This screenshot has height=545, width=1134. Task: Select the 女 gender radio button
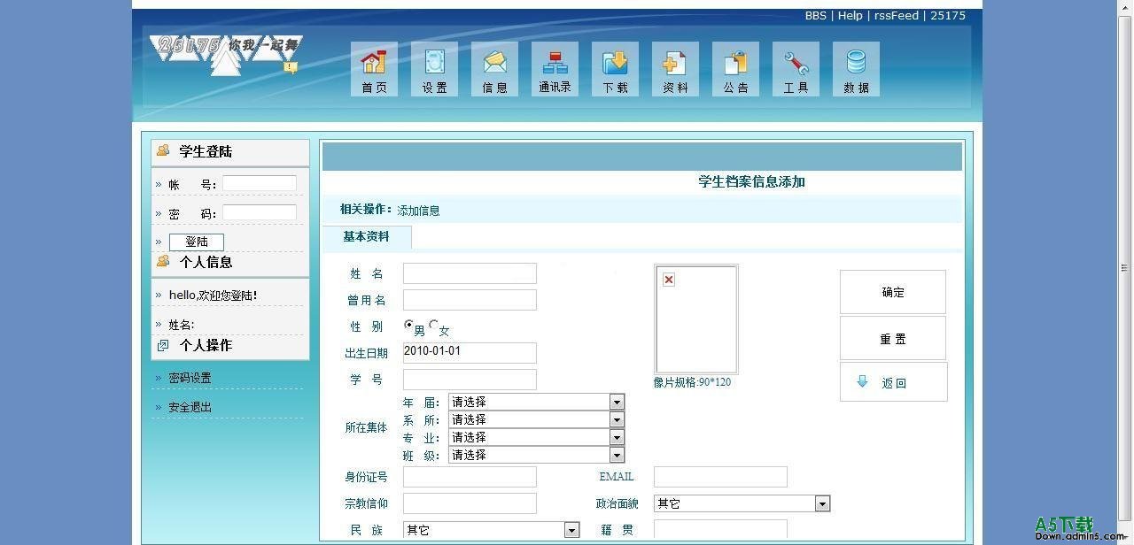point(433,325)
